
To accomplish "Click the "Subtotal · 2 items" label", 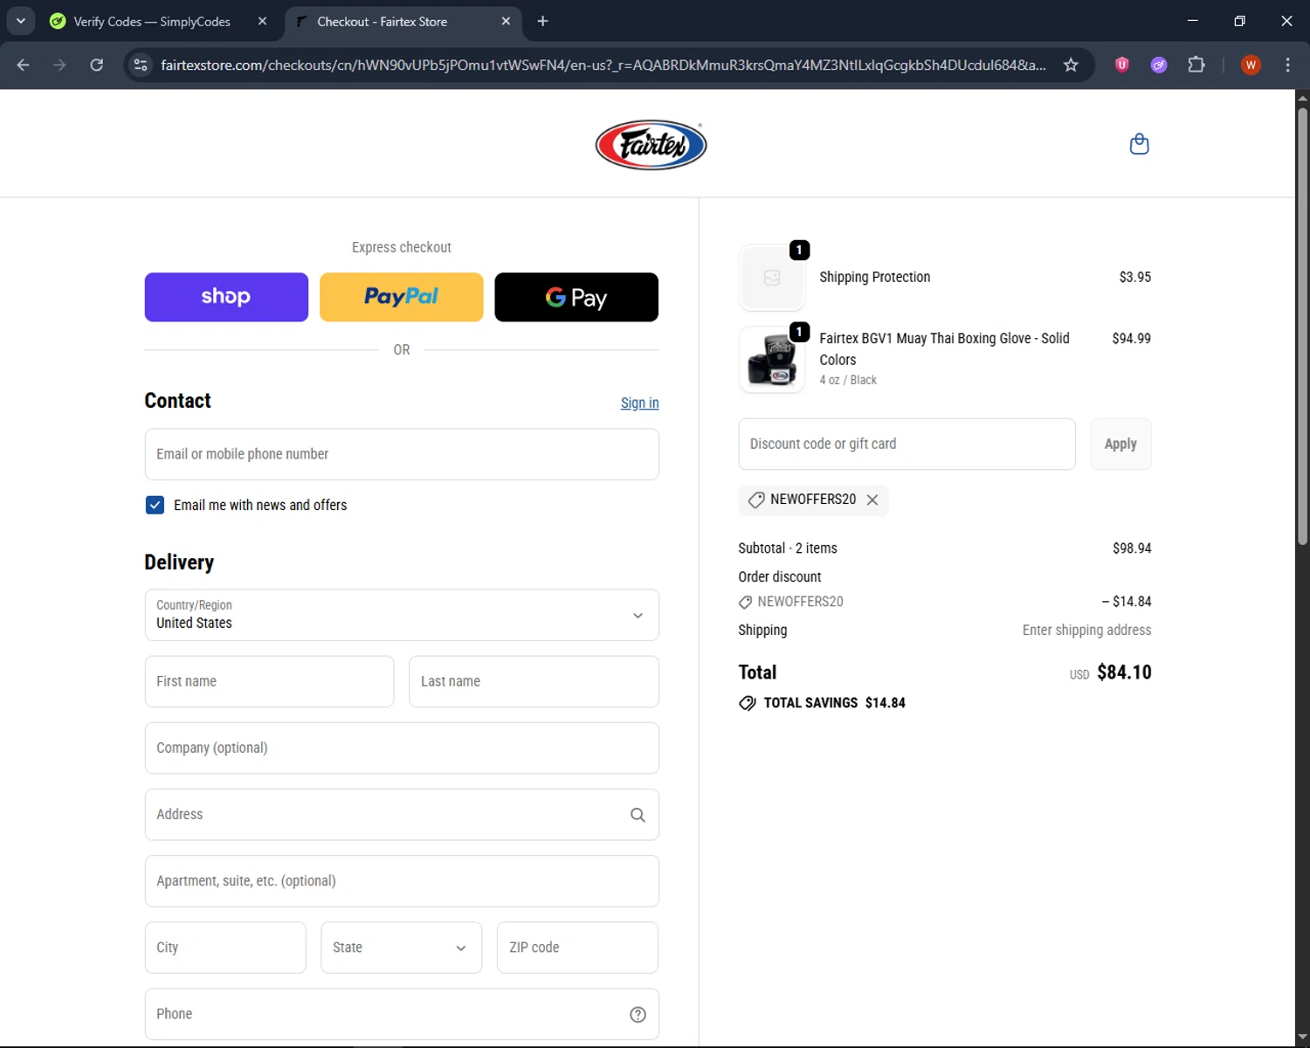I will tap(788, 548).
